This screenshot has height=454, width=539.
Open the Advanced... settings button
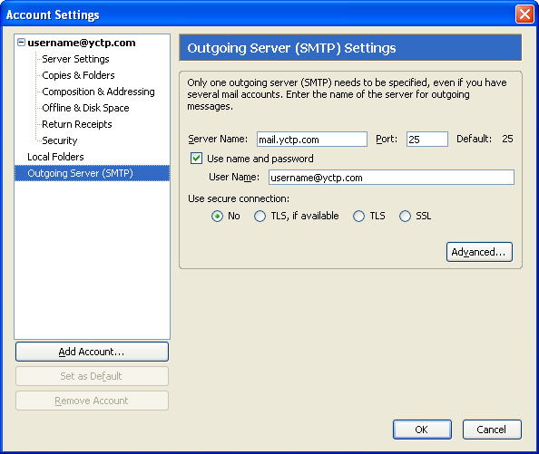(x=479, y=252)
